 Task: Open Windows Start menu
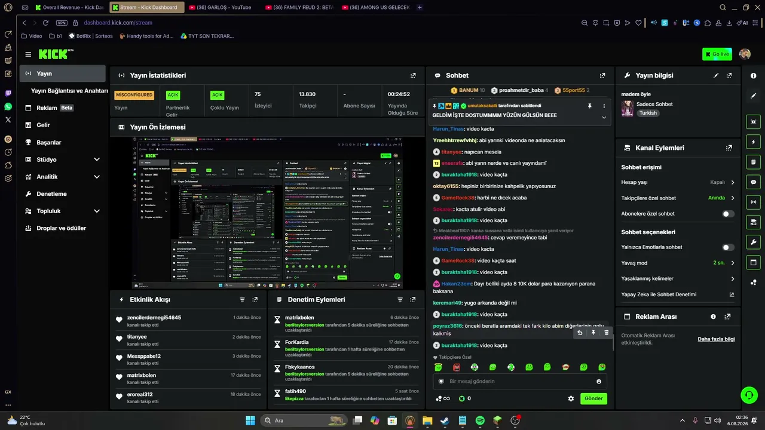[250, 420]
